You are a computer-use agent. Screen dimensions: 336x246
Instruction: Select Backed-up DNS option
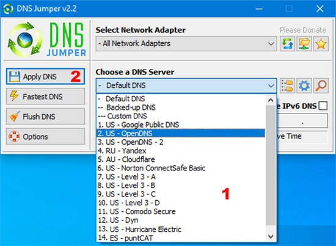tap(181, 107)
